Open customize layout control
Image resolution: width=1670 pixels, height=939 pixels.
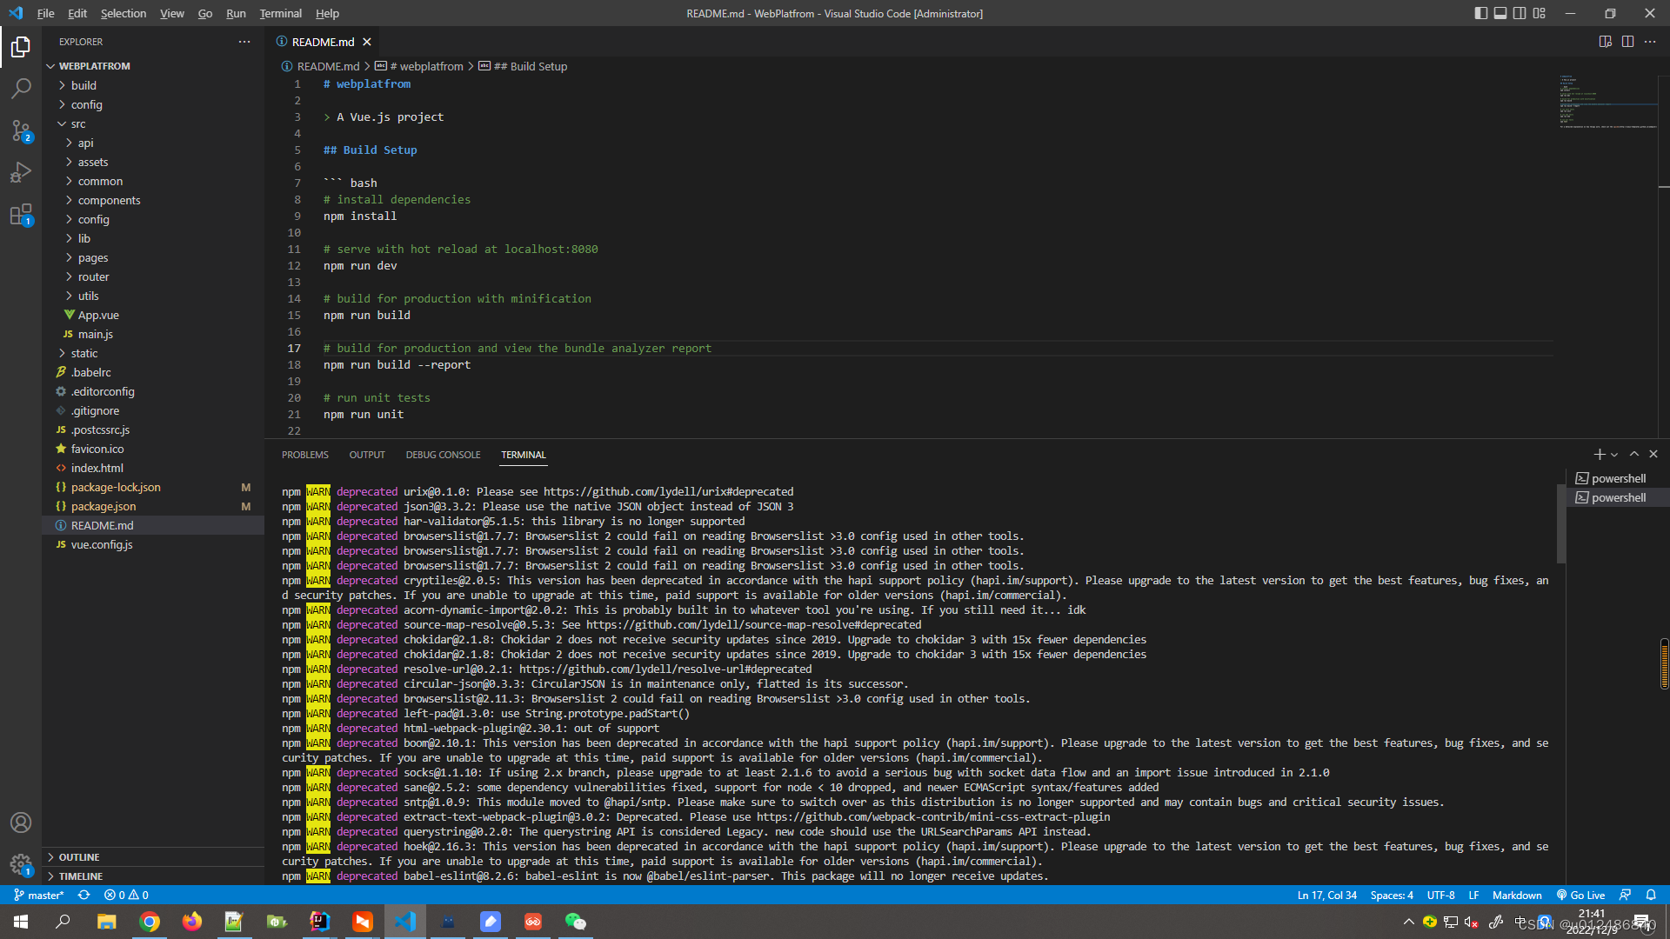click(1540, 13)
